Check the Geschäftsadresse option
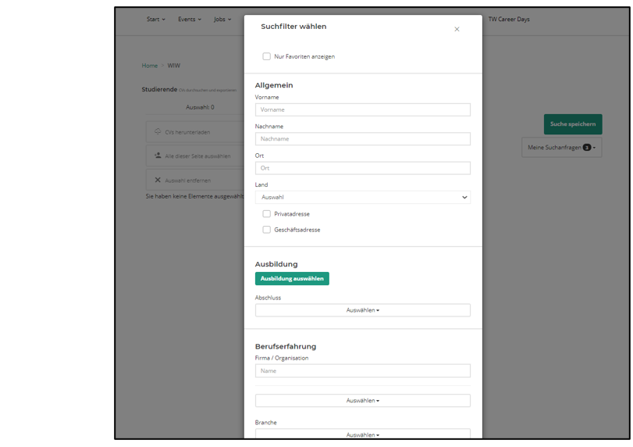633x447 pixels. (x=266, y=230)
